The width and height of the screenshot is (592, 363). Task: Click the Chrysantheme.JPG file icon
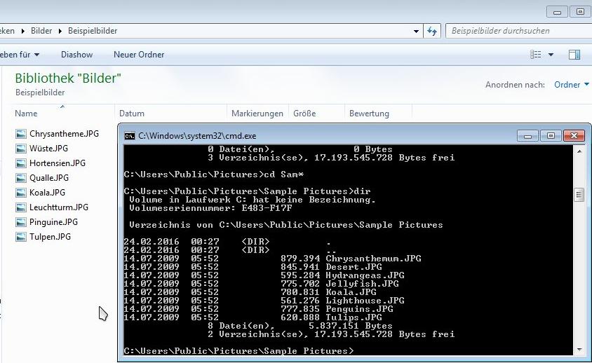(21, 134)
